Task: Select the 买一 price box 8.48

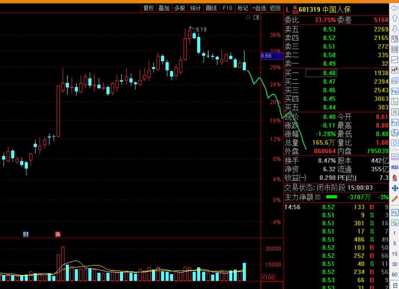Action: 321,73
